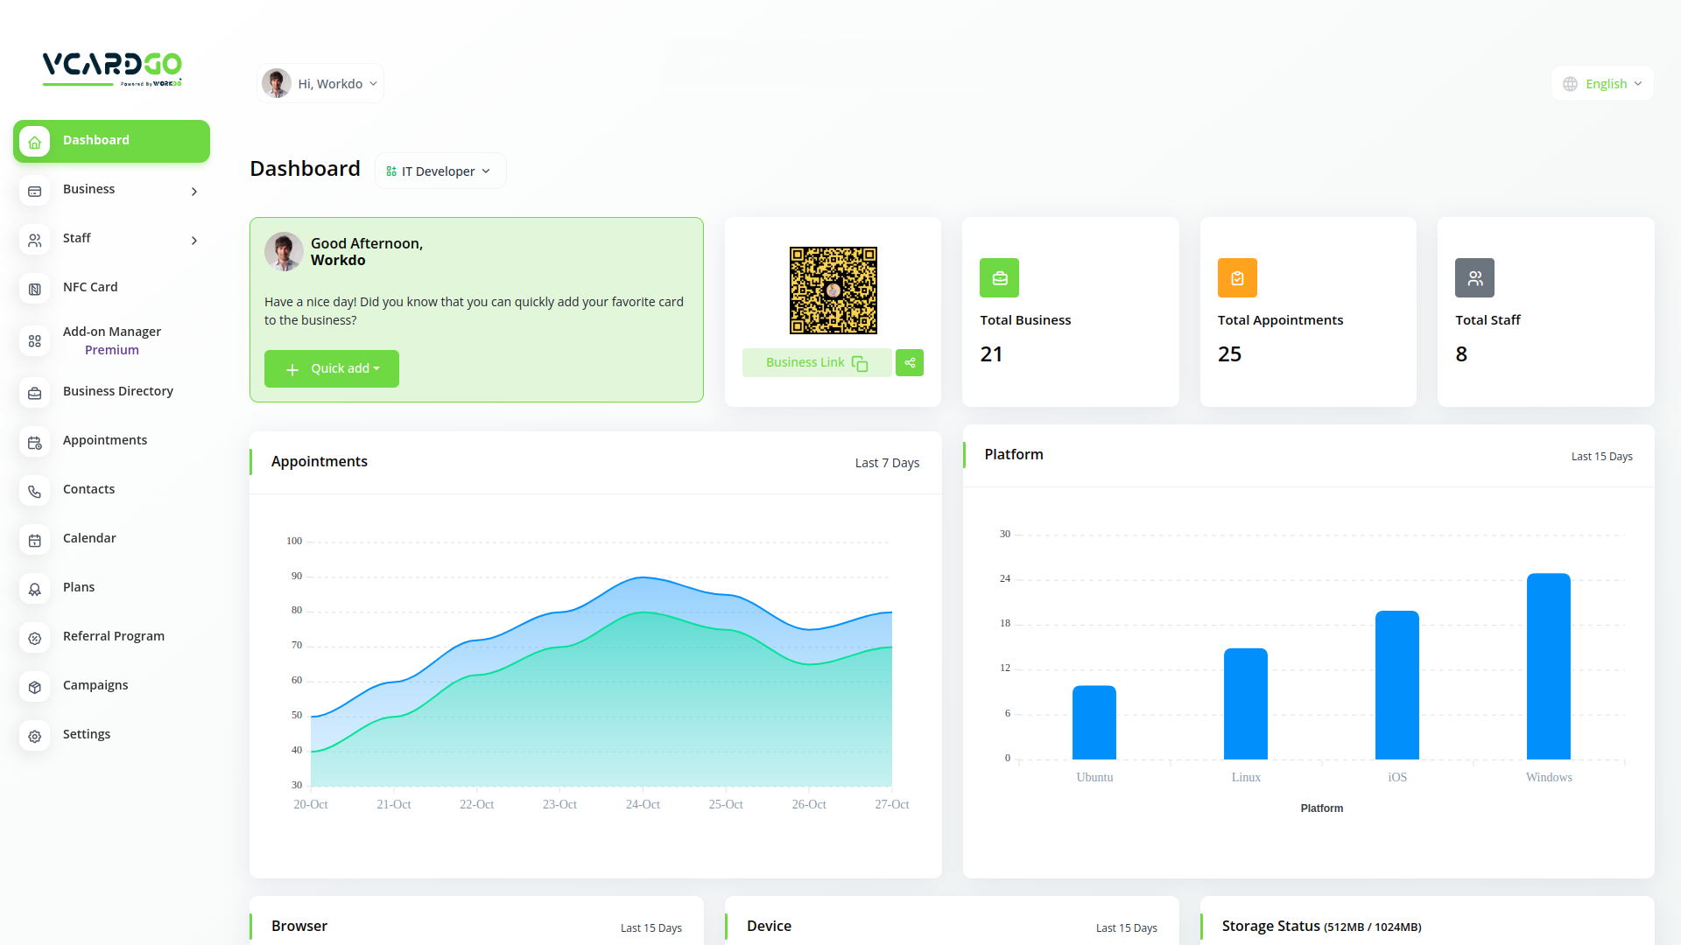This screenshot has width=1681, height=945.
Task: Open the Quick add dropdown button
Action: click(332, 369)
